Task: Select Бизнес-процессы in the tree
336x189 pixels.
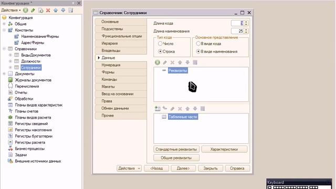Action: pyautogui.click(x=29, y=149)
